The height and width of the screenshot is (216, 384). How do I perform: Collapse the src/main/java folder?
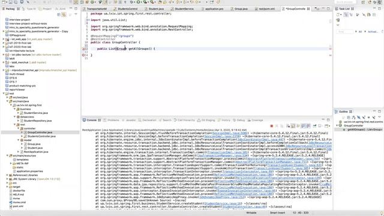coord(7,101)
